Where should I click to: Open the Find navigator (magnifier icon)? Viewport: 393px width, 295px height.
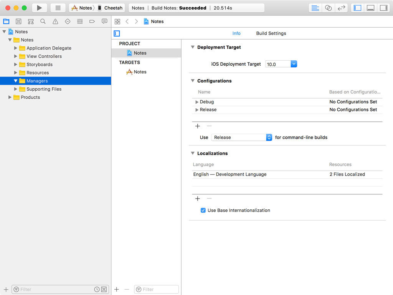click(43, 22)
